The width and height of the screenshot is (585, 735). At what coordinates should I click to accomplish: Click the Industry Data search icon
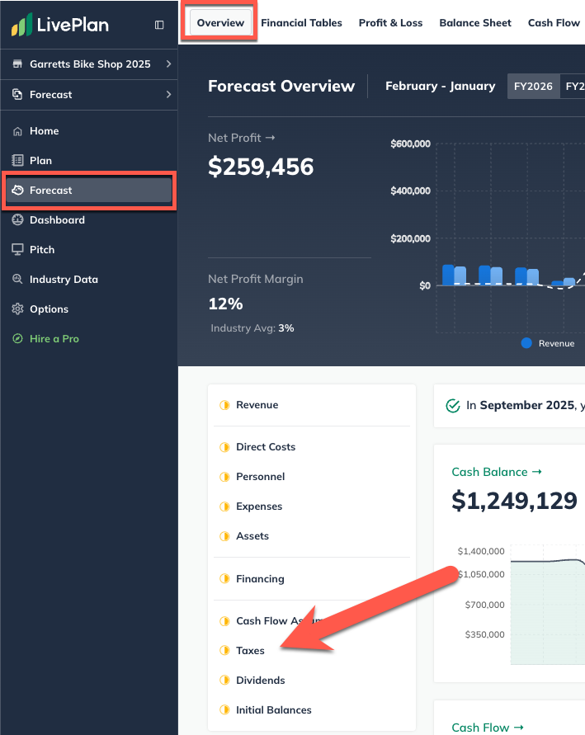point(17,280)
